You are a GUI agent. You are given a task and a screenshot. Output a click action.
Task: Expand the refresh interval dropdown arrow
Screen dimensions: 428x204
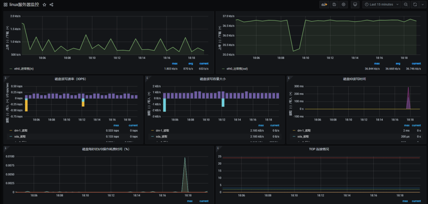pyautogui.click(x=422, y=4)
